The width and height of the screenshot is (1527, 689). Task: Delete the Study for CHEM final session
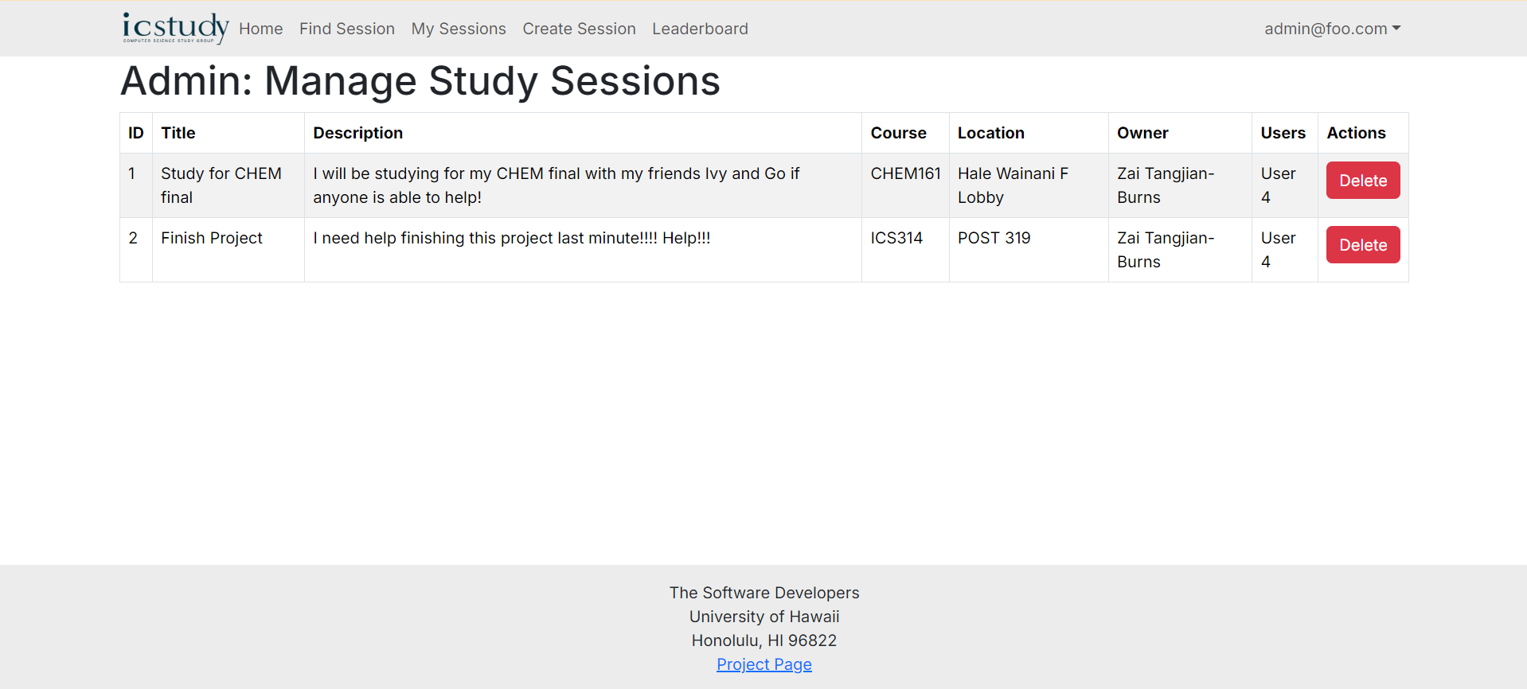[x=1362, y=181]
